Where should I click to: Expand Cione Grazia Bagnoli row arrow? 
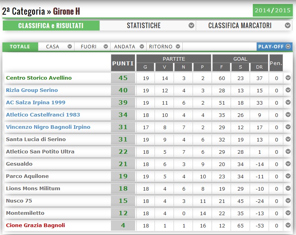click(288, 225)
